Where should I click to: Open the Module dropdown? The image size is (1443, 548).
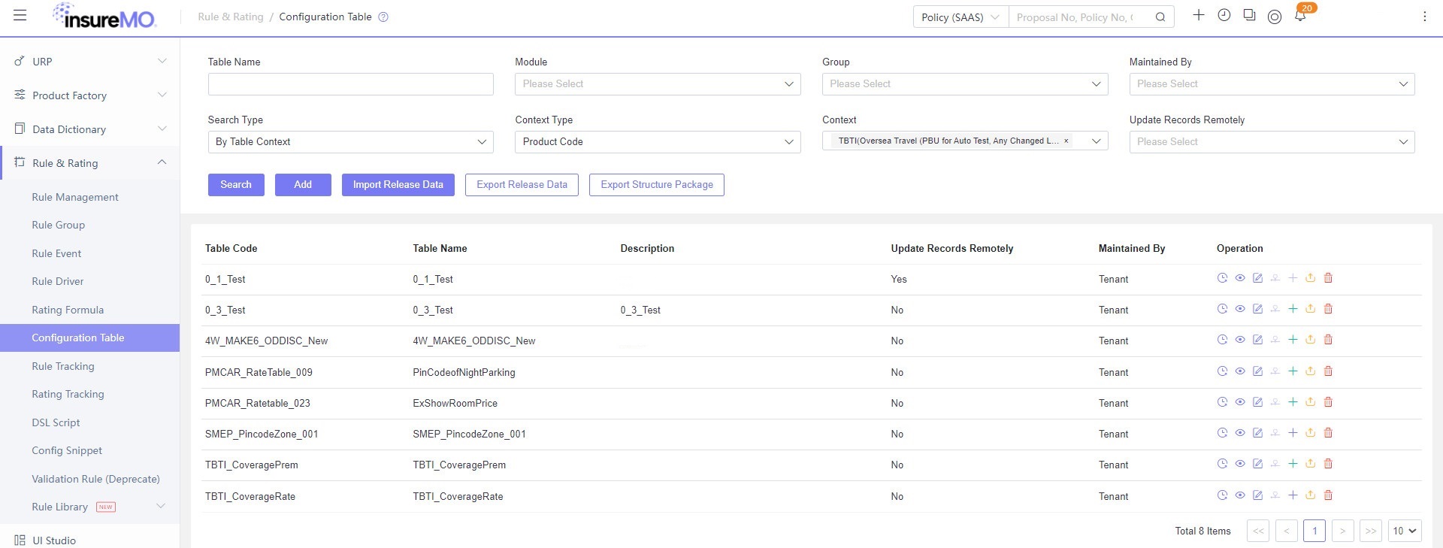[658, 84]
